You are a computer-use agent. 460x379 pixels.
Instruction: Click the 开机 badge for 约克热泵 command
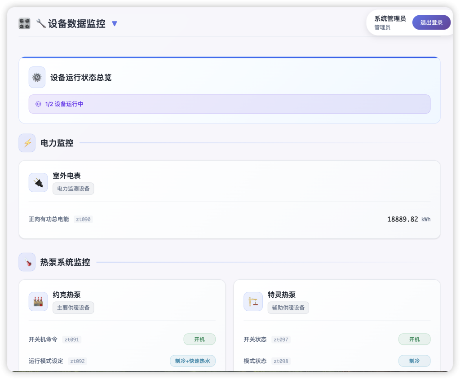coord(199,339)
